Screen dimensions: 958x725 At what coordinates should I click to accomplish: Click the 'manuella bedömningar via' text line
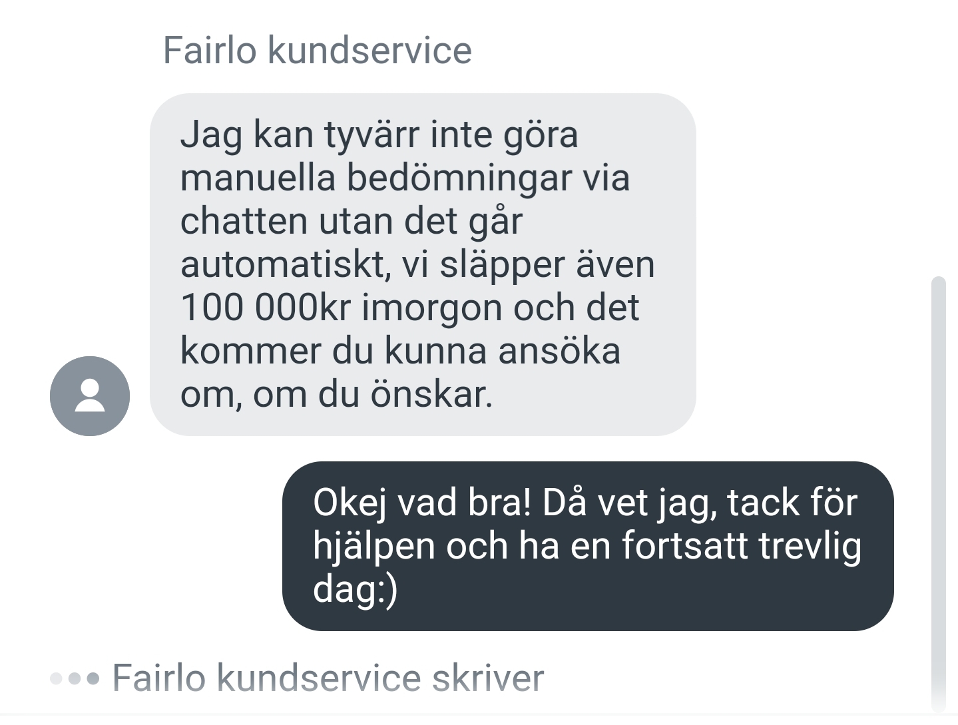pyautogui.click(x=405, y=178)
